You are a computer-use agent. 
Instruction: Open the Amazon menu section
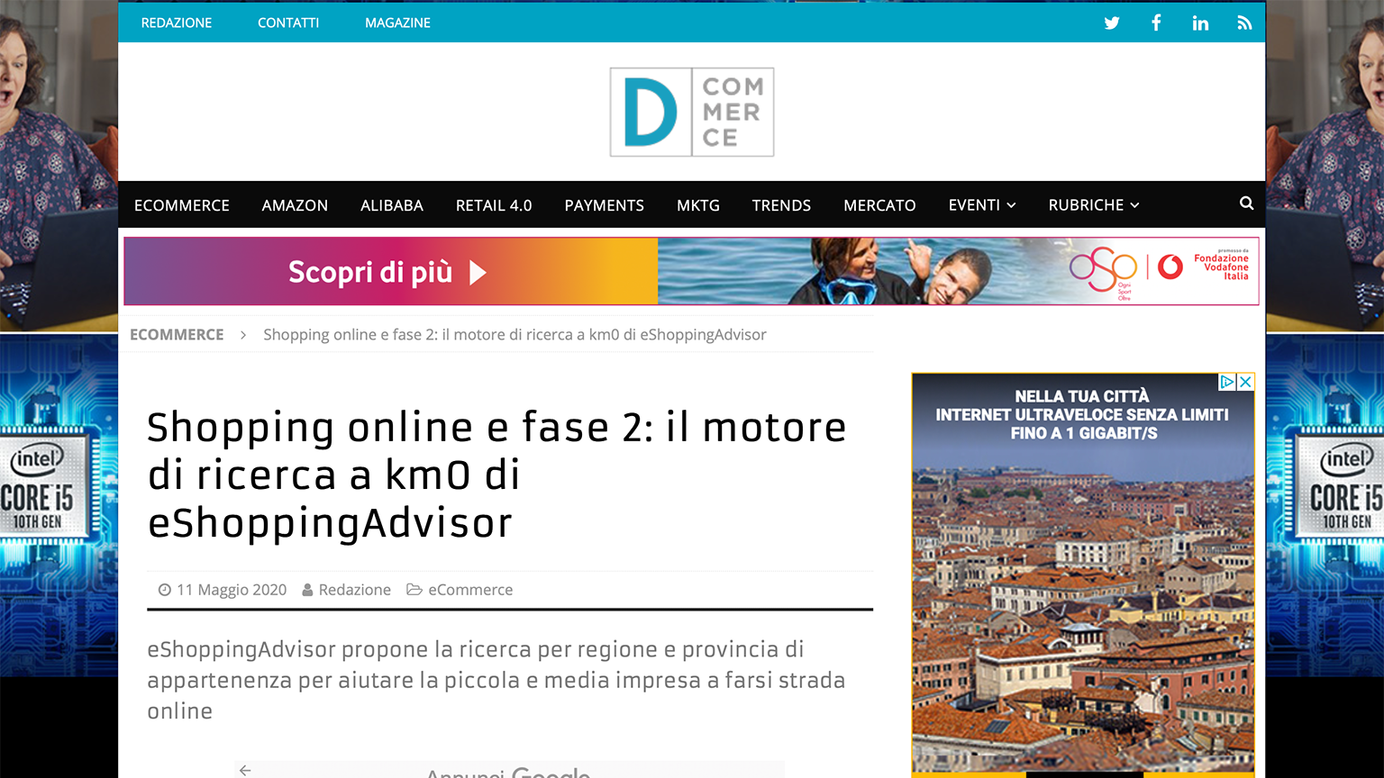point(295,205)
